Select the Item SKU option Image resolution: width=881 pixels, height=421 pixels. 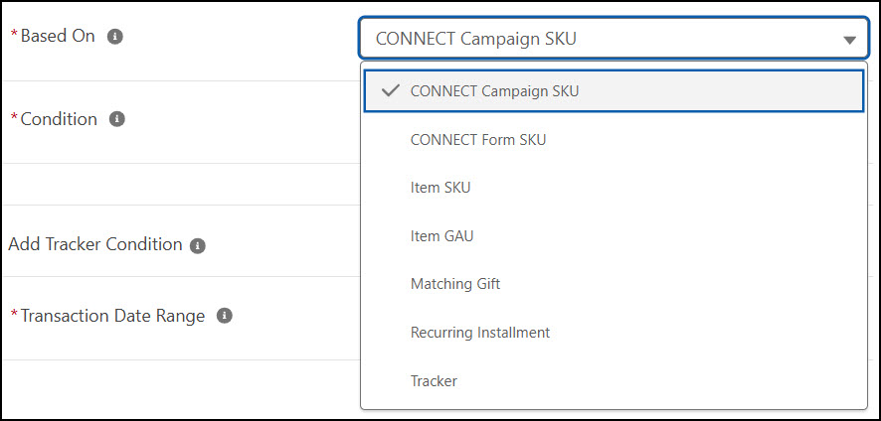pyautogui.click(x=614, y=188)
